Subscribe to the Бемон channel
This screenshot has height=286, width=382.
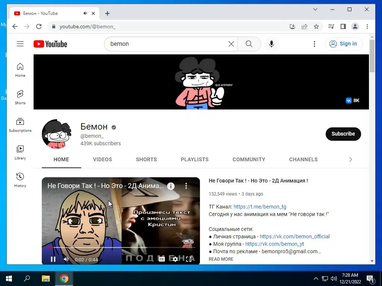pyautogui.click(x=343, y=134)
